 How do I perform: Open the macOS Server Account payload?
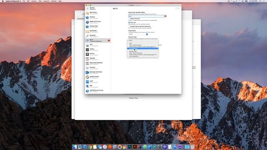pyautogui.click(x=98, y=91)
